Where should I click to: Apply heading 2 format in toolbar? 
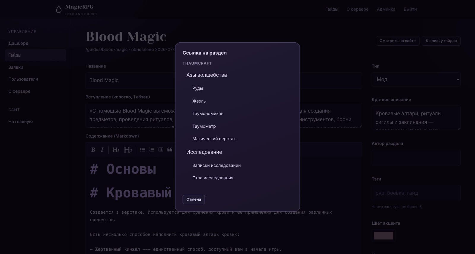click(128, 150)
